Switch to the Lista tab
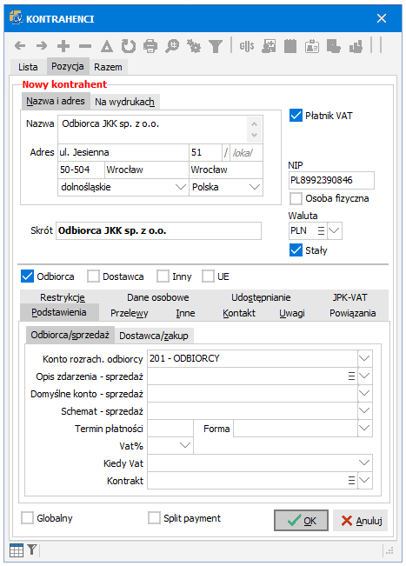406x566 pixels. click(28, 67)
